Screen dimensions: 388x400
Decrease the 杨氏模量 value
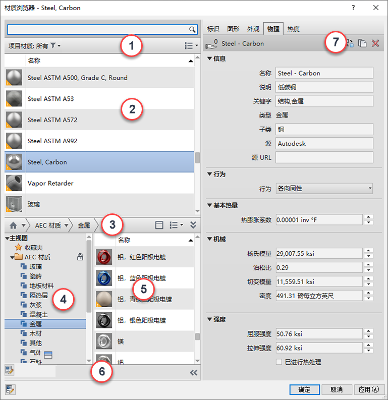(x=368, y=256)
